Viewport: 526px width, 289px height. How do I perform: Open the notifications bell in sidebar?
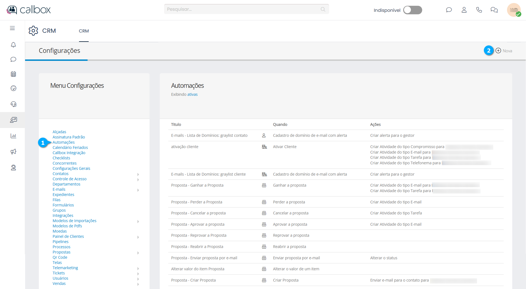(x=13, y=45)
